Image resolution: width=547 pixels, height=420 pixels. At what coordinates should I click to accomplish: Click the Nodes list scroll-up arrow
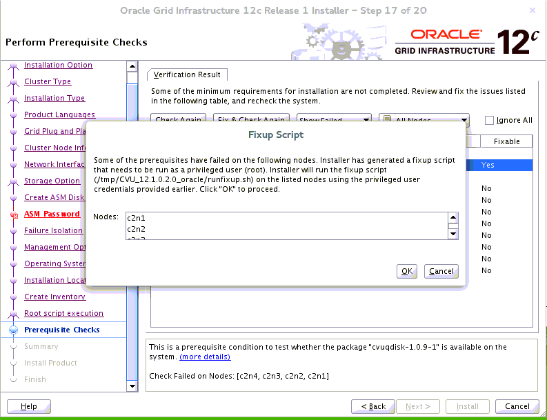(452, 218)
